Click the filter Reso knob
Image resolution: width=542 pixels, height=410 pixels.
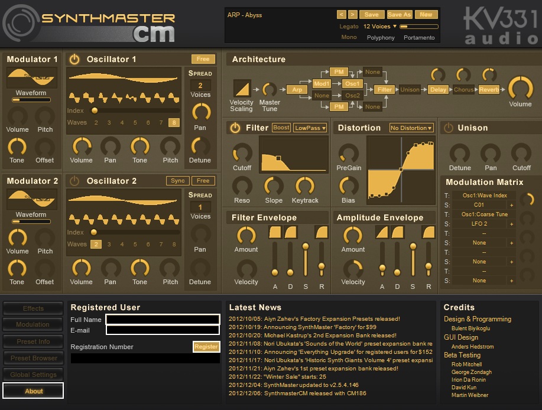coord(242,186)
